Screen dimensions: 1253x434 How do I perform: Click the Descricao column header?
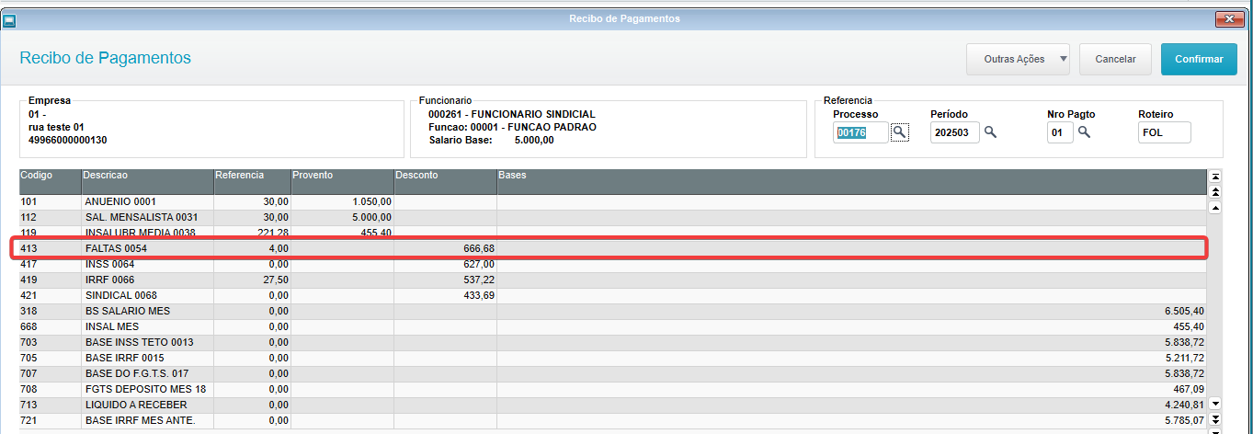147,181
